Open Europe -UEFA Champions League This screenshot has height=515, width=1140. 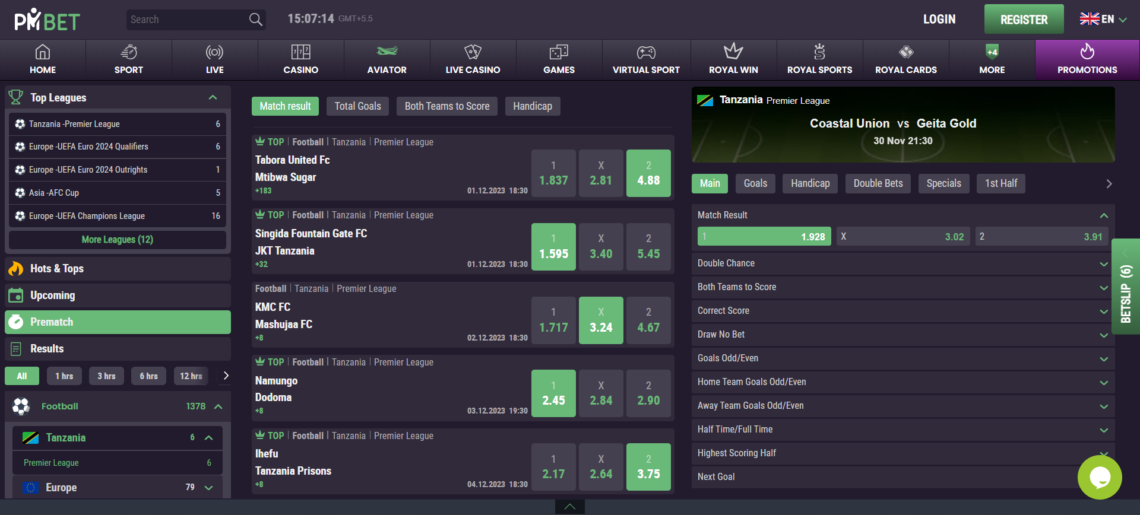point(118,216)
